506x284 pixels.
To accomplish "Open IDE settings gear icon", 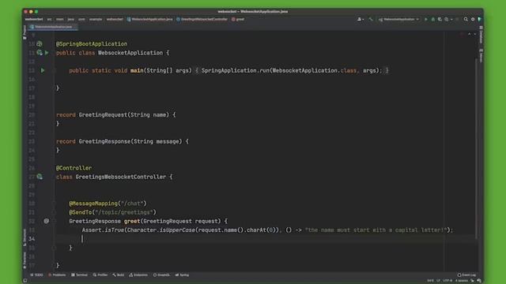I will [473, 19].
